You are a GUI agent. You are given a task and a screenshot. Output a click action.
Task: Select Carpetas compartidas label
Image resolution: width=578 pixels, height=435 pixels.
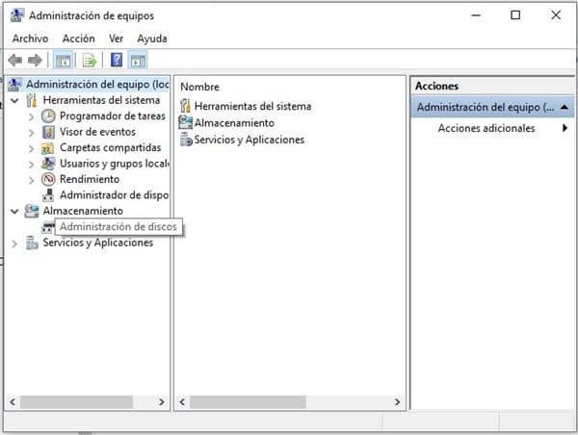point(110,147)
